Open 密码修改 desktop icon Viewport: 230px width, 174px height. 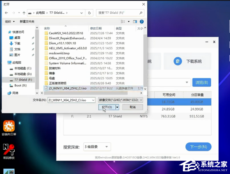[x=9, y=151]
